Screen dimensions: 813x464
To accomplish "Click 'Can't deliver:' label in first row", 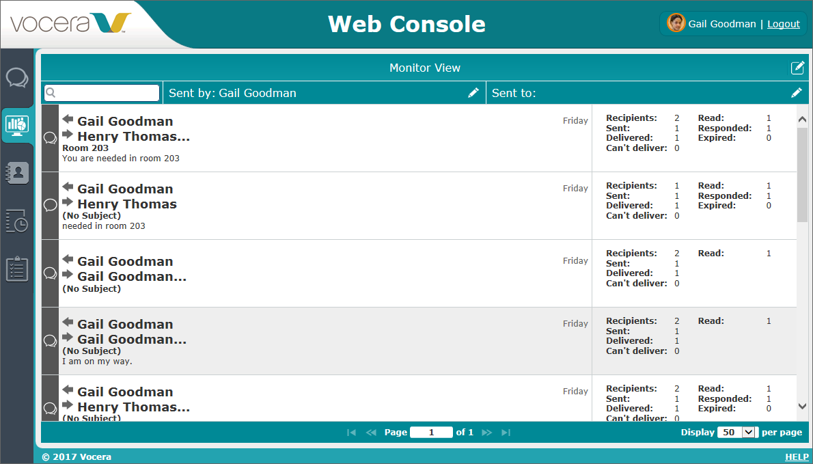I will coord(637,148).
